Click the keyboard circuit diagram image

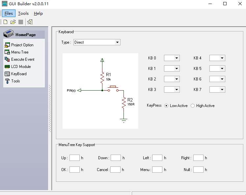coord(100,91)
